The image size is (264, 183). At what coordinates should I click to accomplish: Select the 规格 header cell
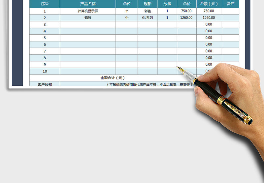[148, 4]
